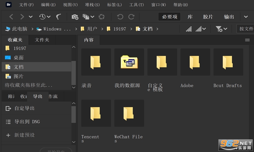Click the boomerang return icon
This screenshot has width=254, height=152.
(x=58, y=17)
